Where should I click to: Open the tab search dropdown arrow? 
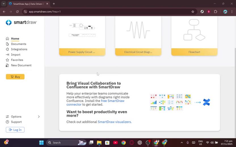click(4, 4)
